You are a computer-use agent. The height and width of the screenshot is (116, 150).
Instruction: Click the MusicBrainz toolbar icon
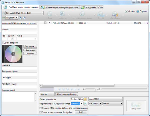point(115,14)
